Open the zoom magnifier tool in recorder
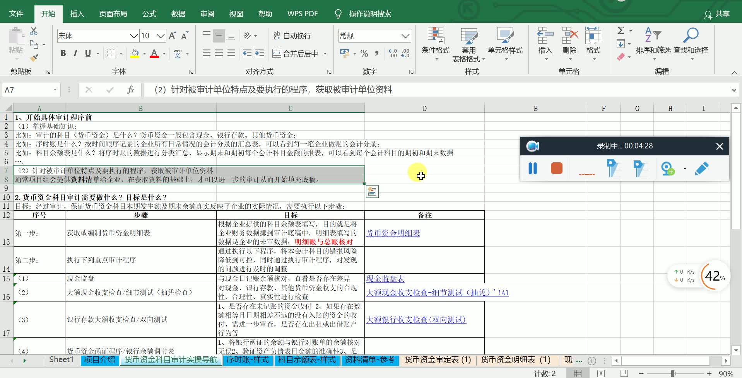 click(668, 169)
